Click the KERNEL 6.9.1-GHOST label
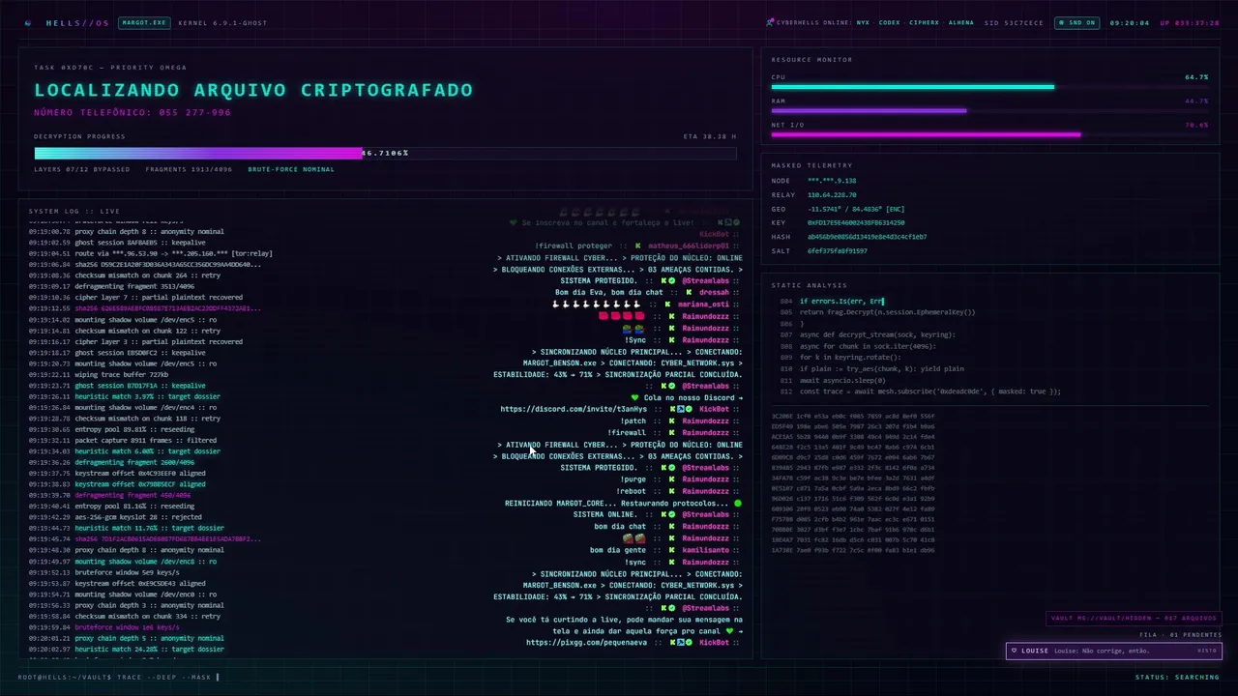 (x=222, y=22)
